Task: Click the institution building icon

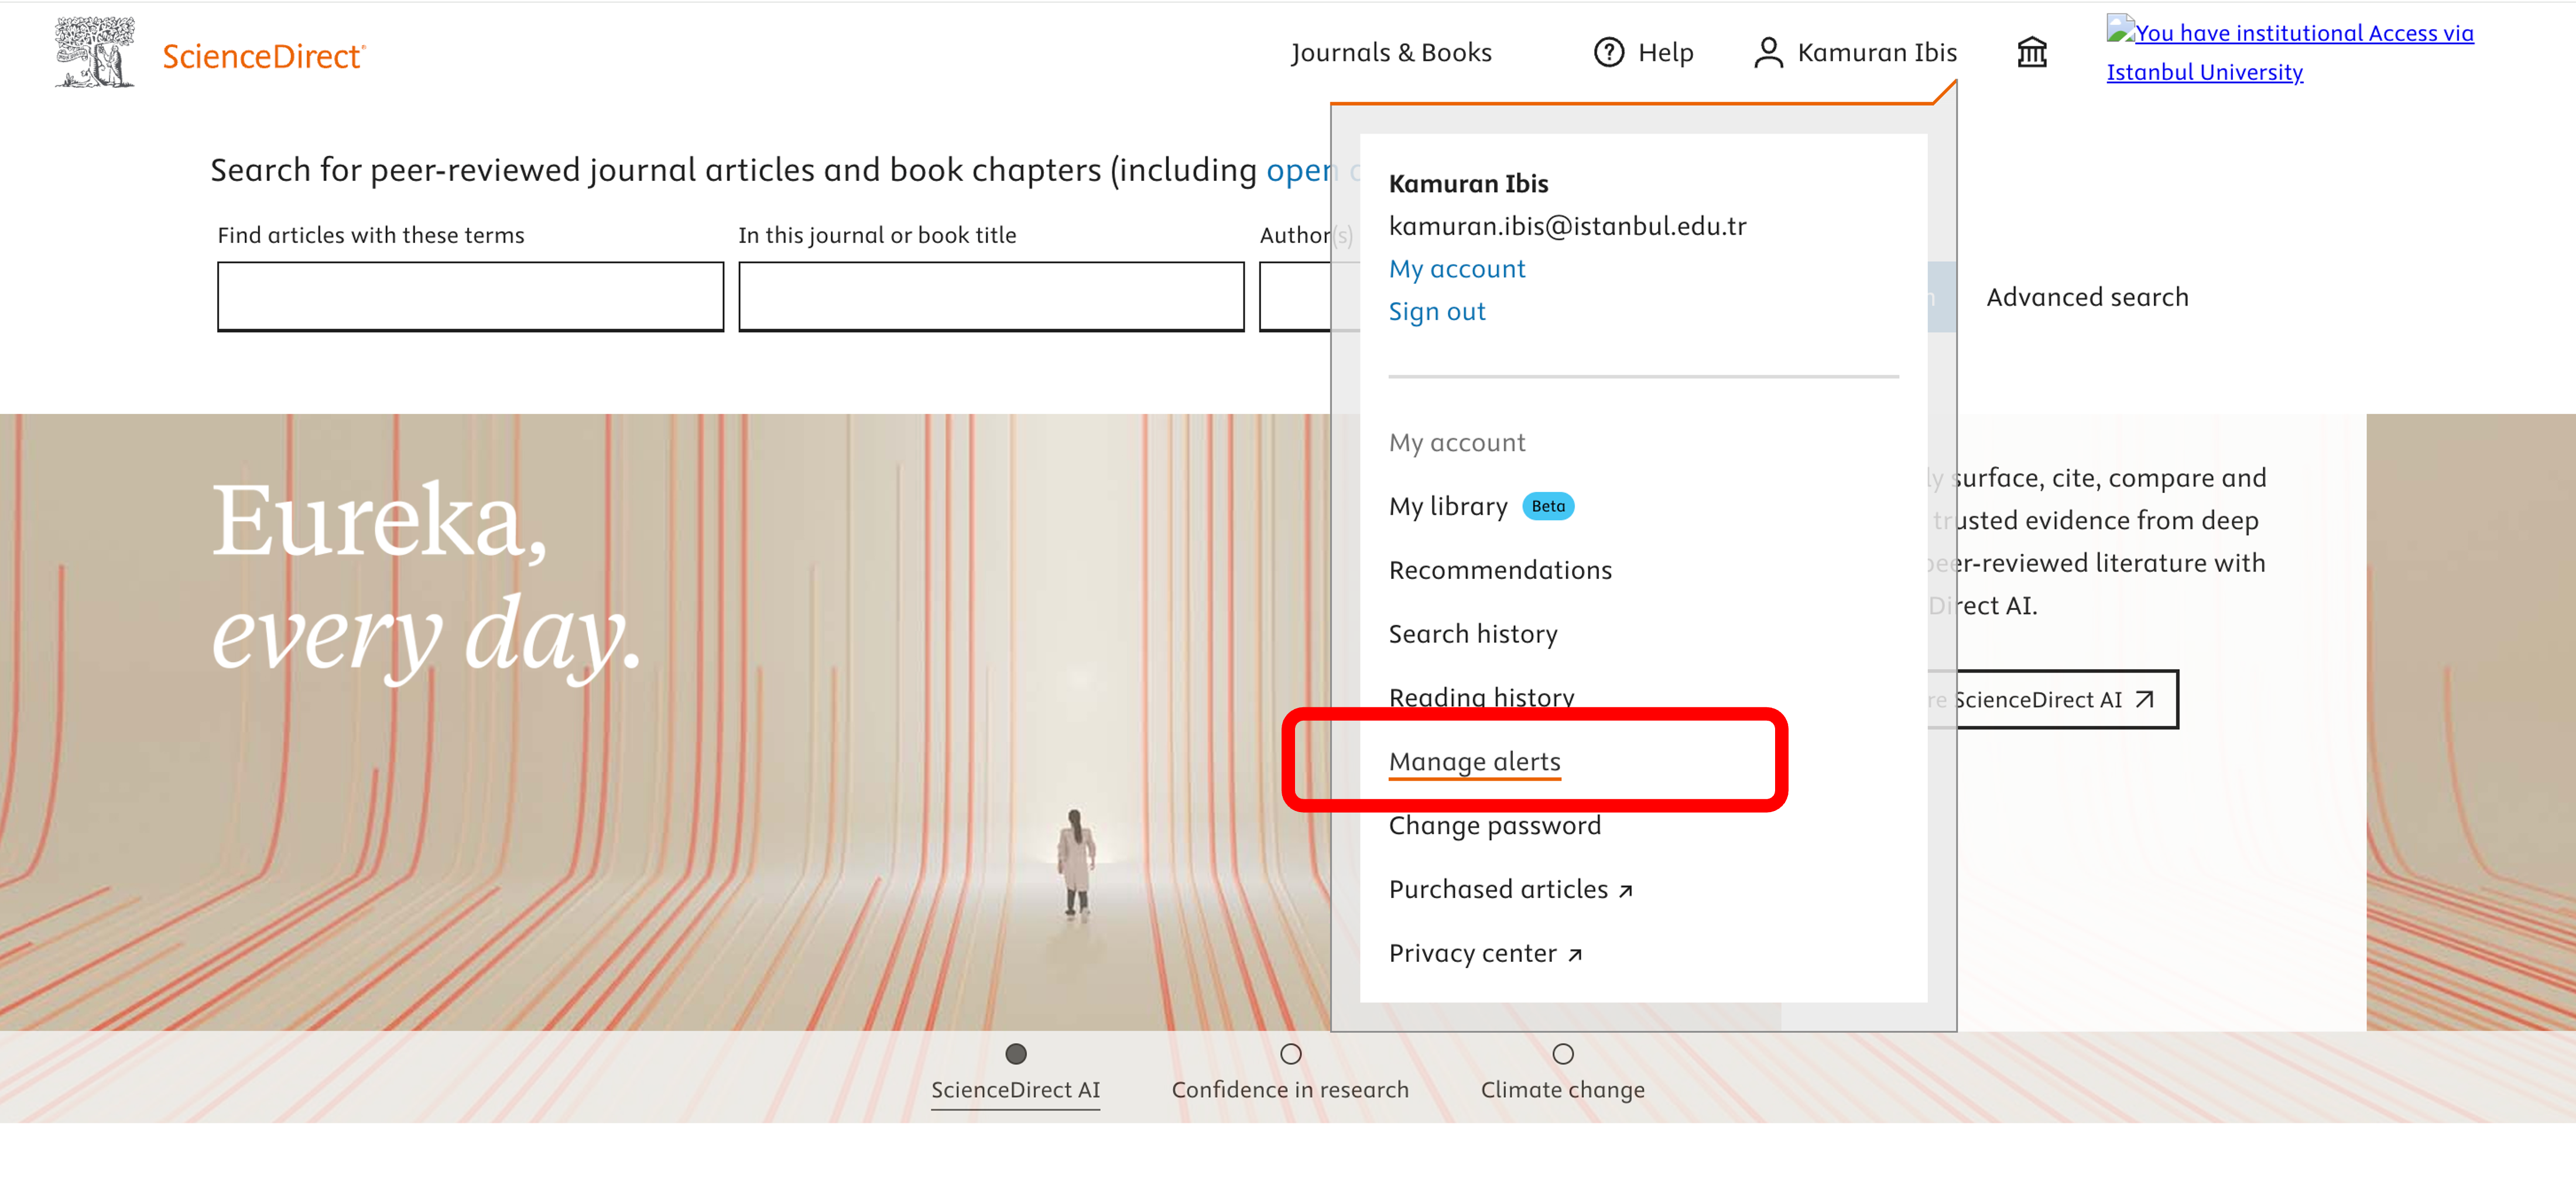Action: pyautogui.click(x=2031, y=52)
